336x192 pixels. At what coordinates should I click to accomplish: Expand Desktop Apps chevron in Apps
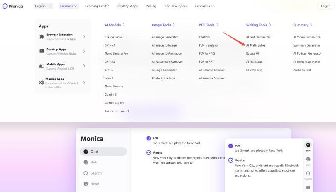coord(84,51)
